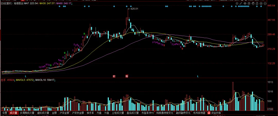This screenshot has height=116, width=278.
Task: Click the 210.29 price axis value
Action: [x=271, y=49]
